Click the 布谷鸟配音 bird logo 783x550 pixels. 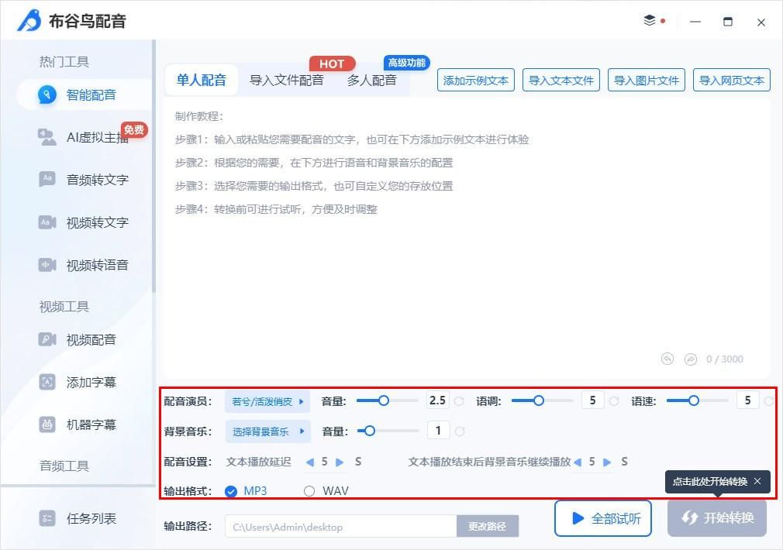pos(29,20)
